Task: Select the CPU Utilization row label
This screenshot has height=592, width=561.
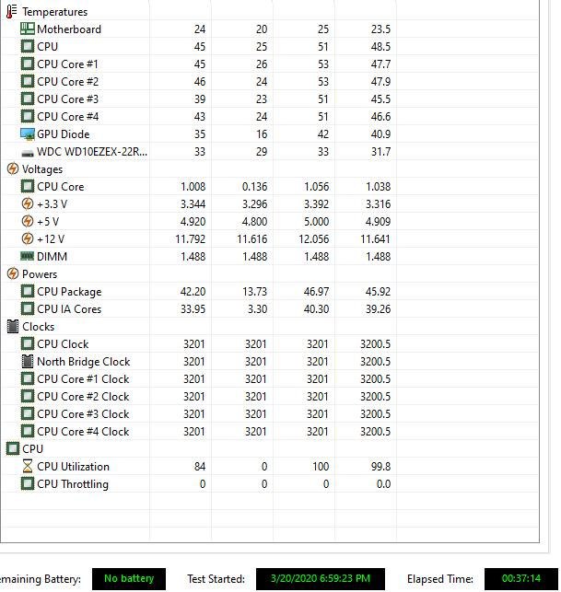Action: pyautogui.click(x=74, y=466)
